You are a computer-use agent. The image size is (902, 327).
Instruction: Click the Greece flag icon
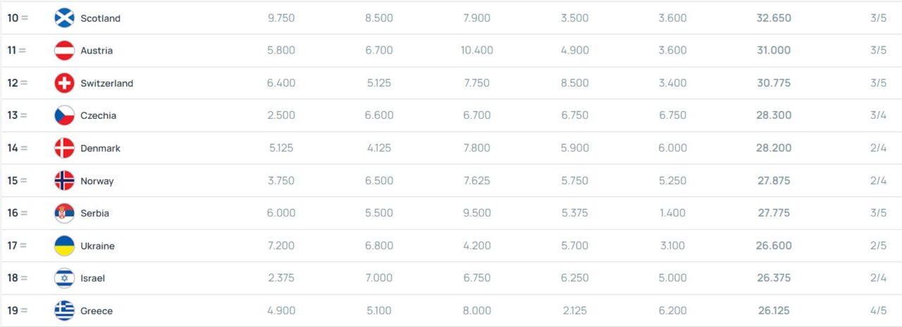pos(64,311)
